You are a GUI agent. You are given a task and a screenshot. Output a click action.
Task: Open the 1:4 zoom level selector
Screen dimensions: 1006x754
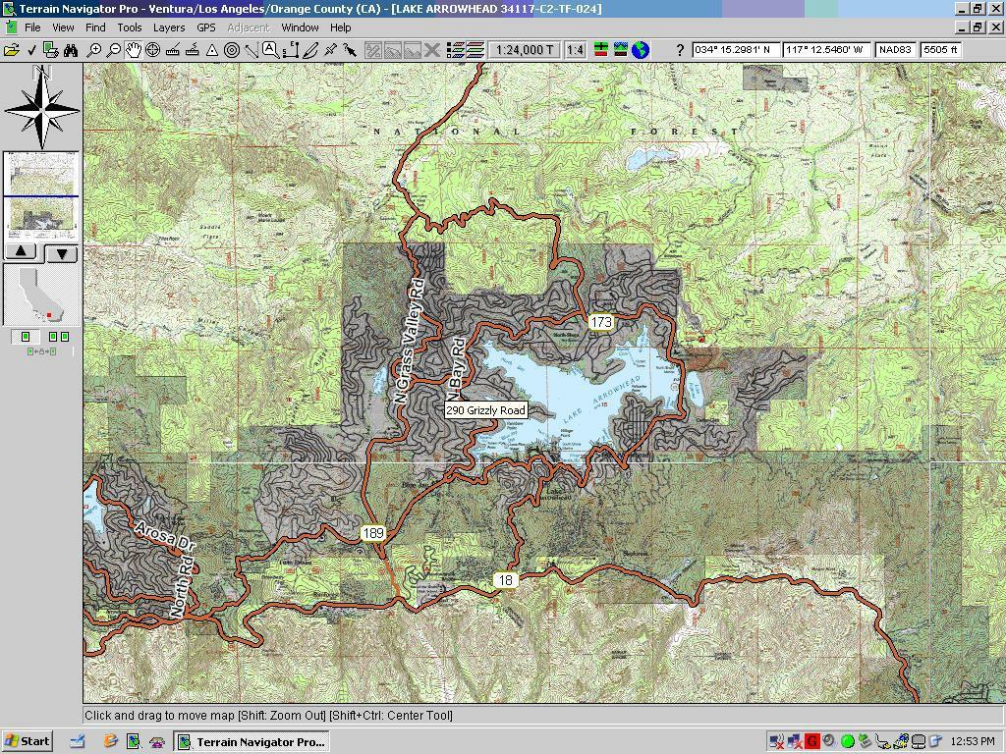click(x=576, y=50)
